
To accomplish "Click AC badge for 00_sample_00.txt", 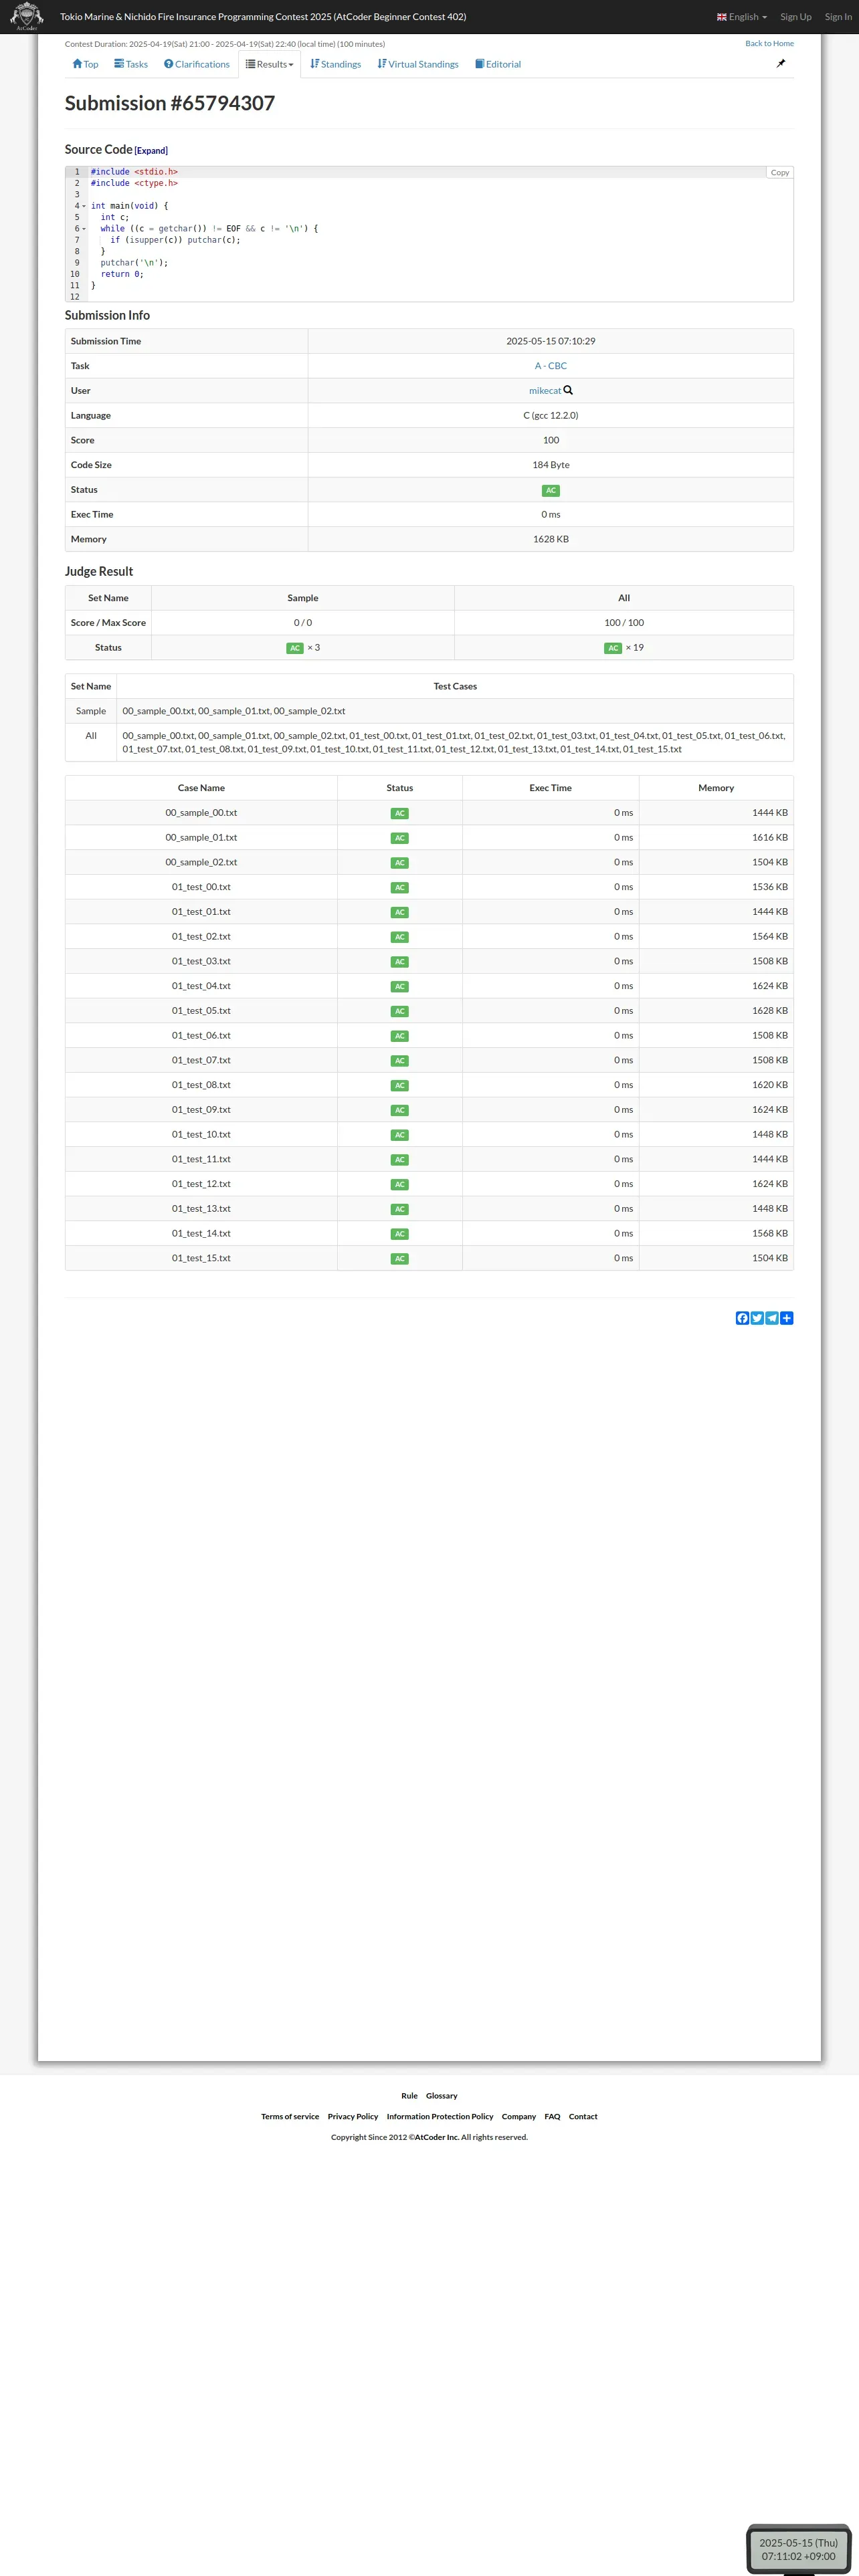I will 400,813.
